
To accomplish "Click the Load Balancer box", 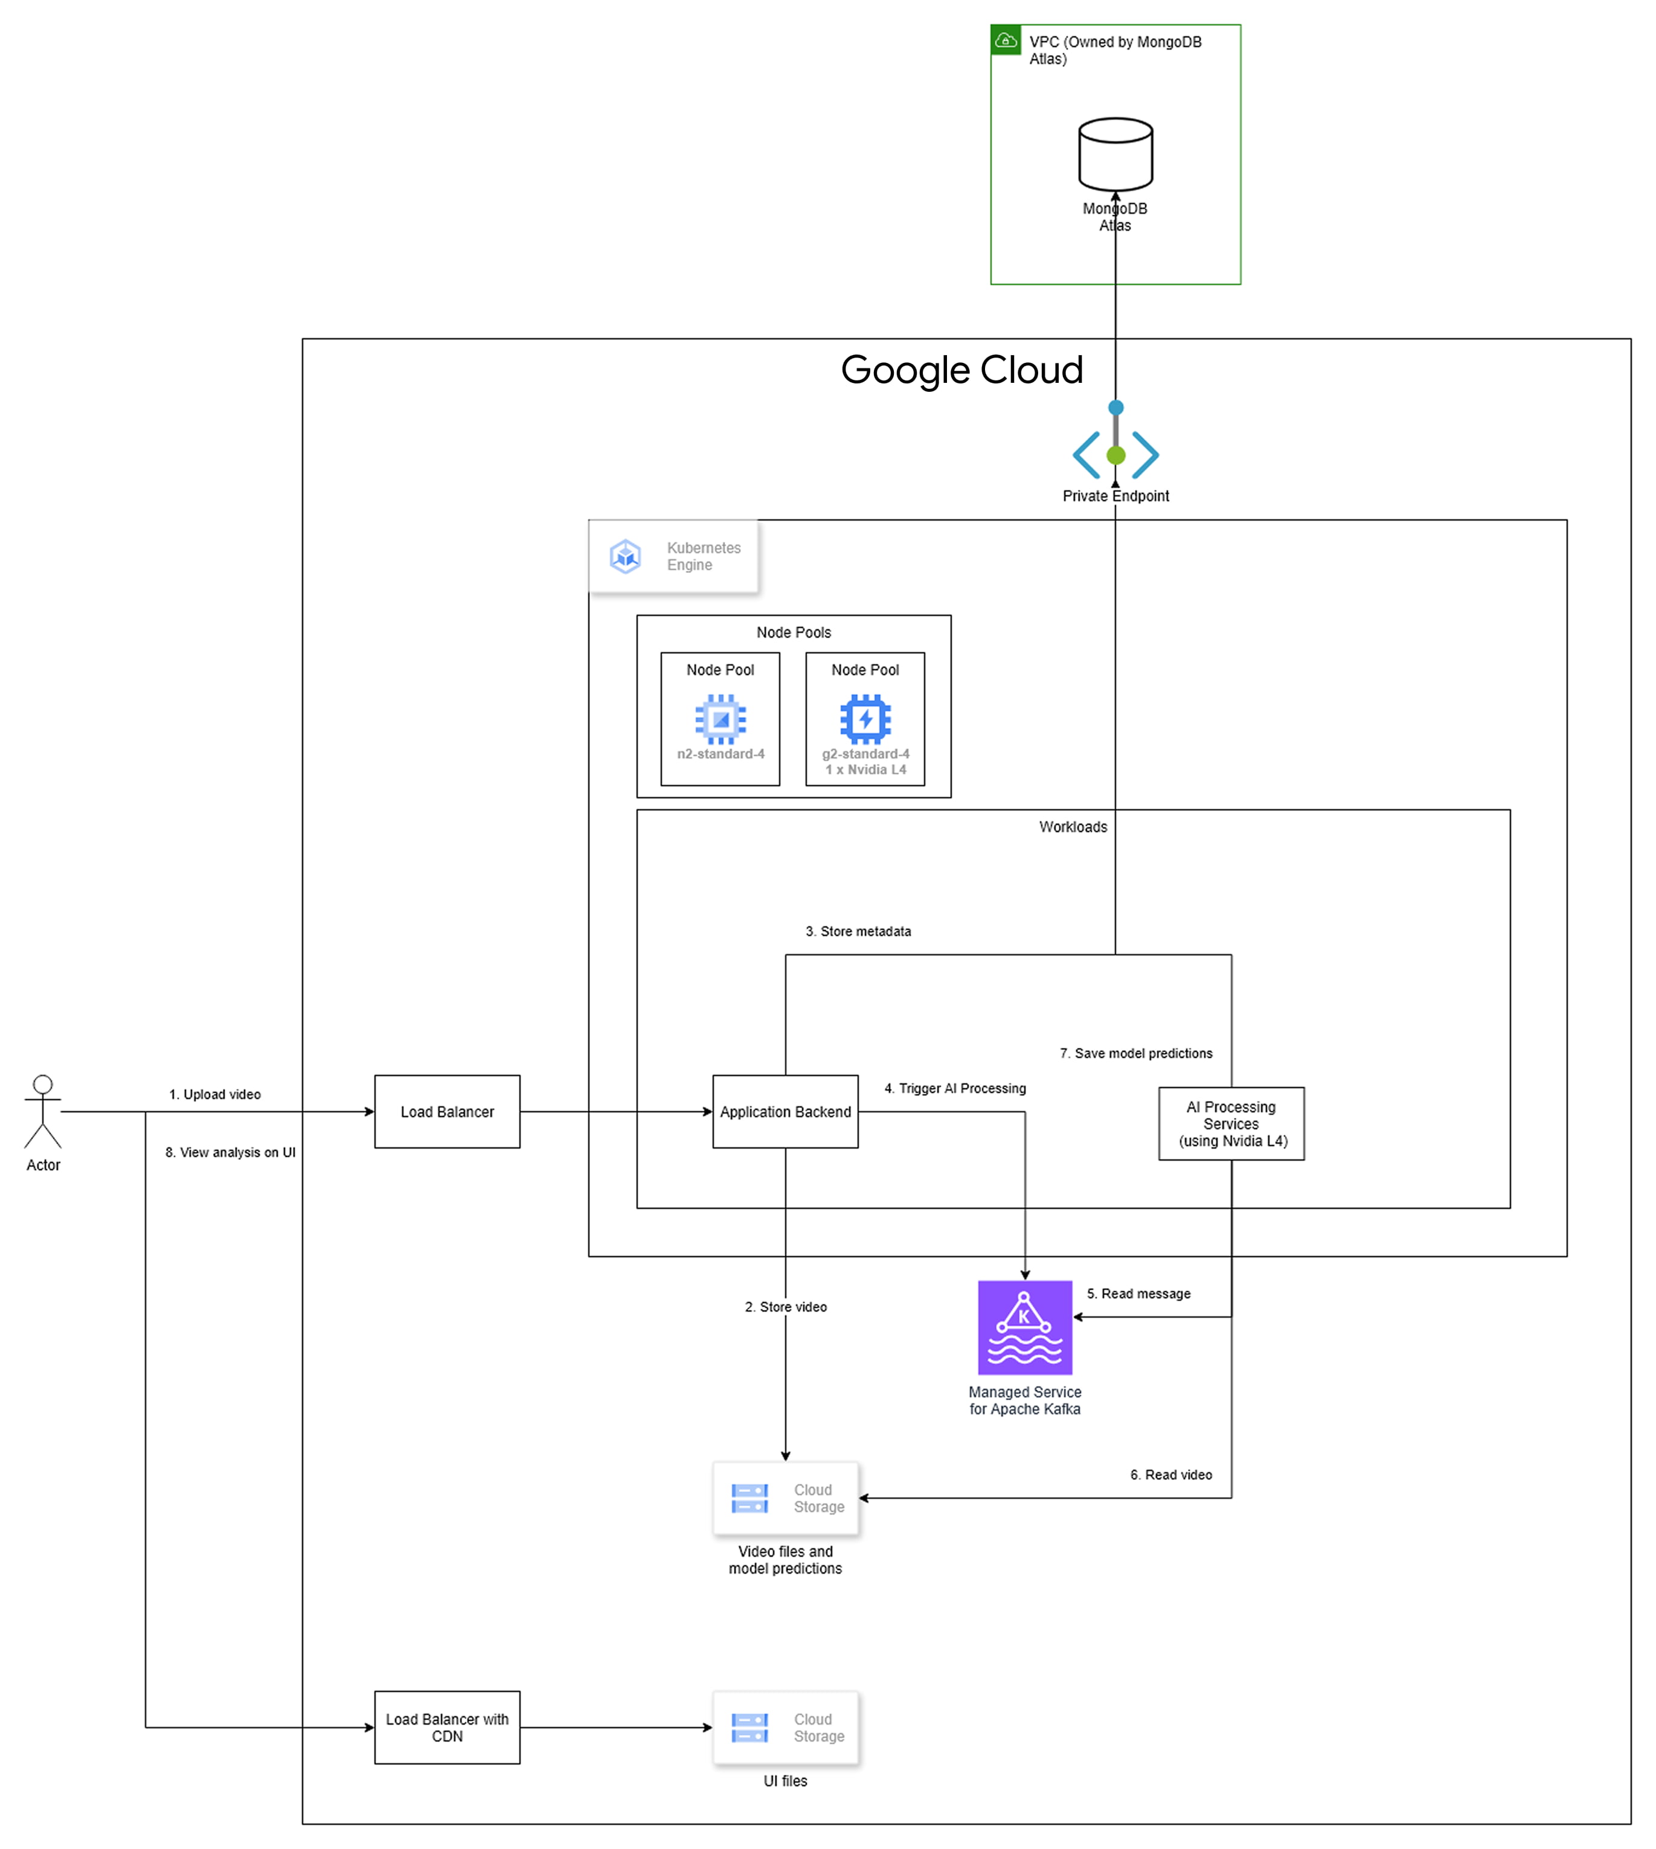I will click(447, 1112).
